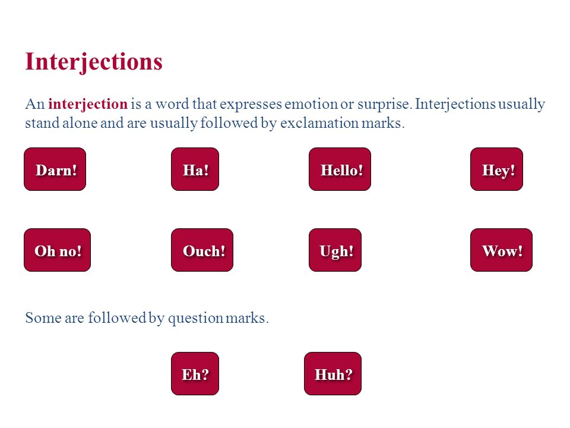This screenshot has width=570, height=428.
Task: Click the word 'emotion' in the definition
Action: [311, 104]
